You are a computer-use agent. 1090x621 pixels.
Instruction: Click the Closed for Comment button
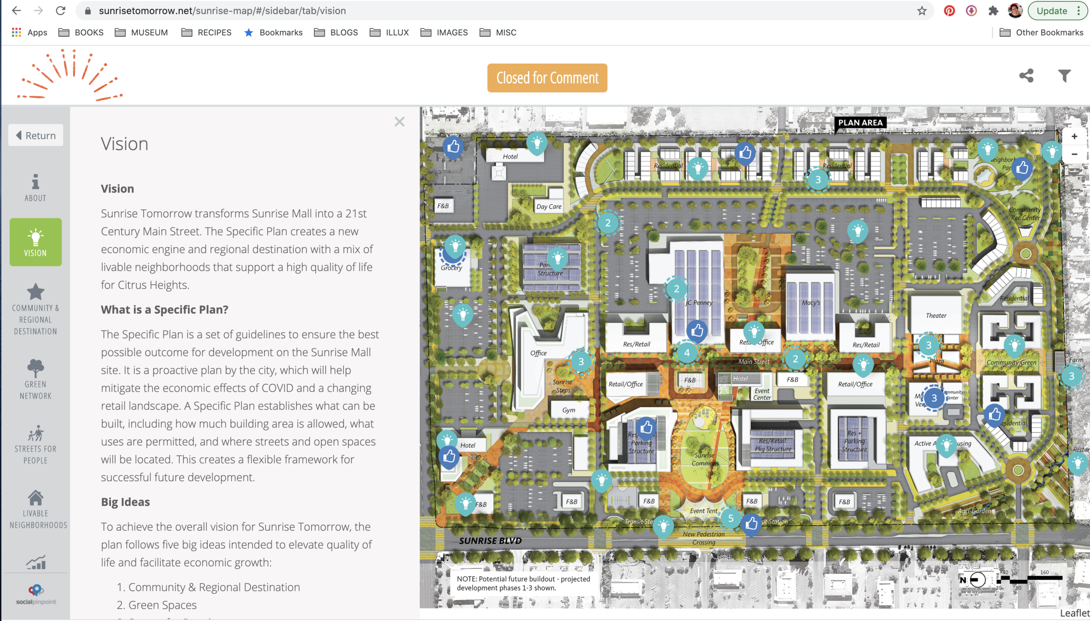(547, 78)
